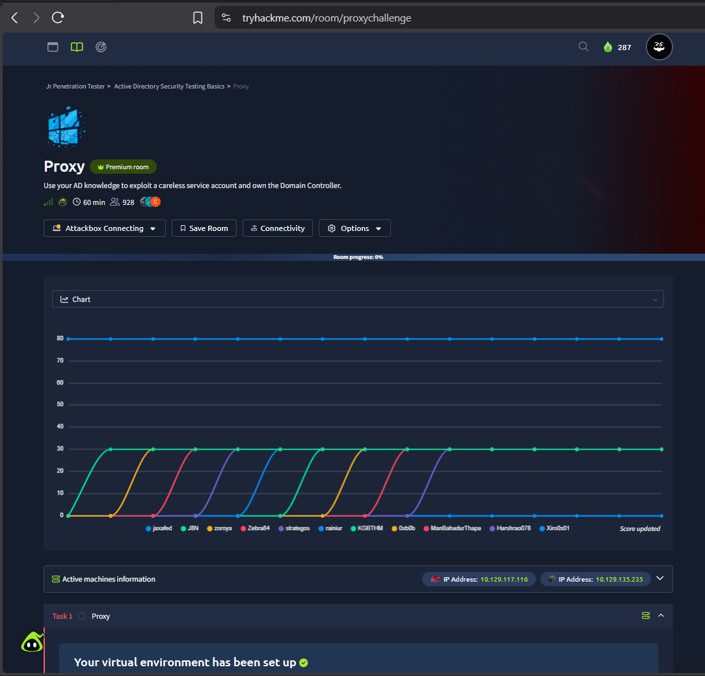Viewport: 705px width, 676px height.
Task: Click the Save Room button
Action: click(x=204, y=228)
